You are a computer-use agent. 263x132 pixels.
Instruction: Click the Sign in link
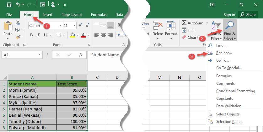pyautogui.click(x=229, y=15)
